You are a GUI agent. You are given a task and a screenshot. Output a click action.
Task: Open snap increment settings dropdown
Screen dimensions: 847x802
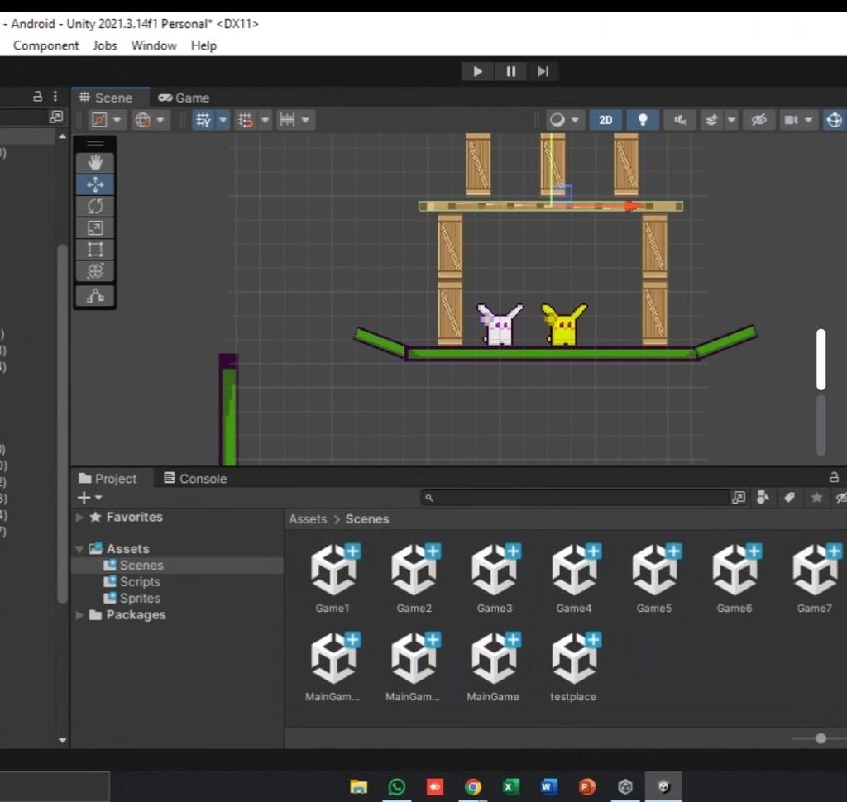coord(306,120)
